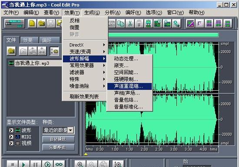Expand the 常用效果器 submenu
This screenshot has height=167, width=239.
(x=84, y=65)
